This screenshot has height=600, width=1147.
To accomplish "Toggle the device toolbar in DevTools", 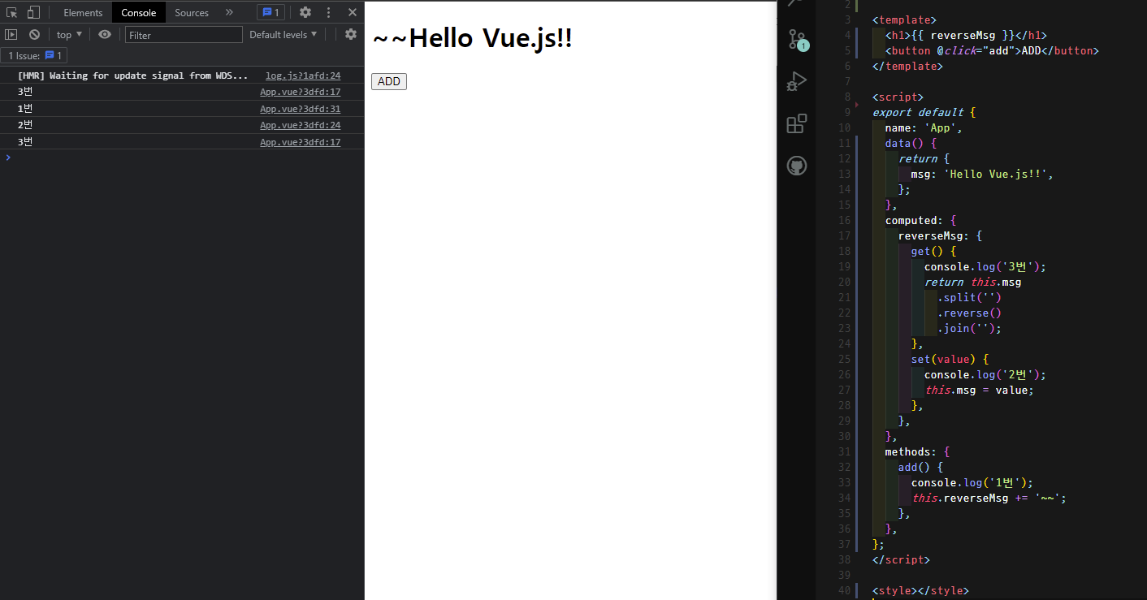I will [33, 12].
